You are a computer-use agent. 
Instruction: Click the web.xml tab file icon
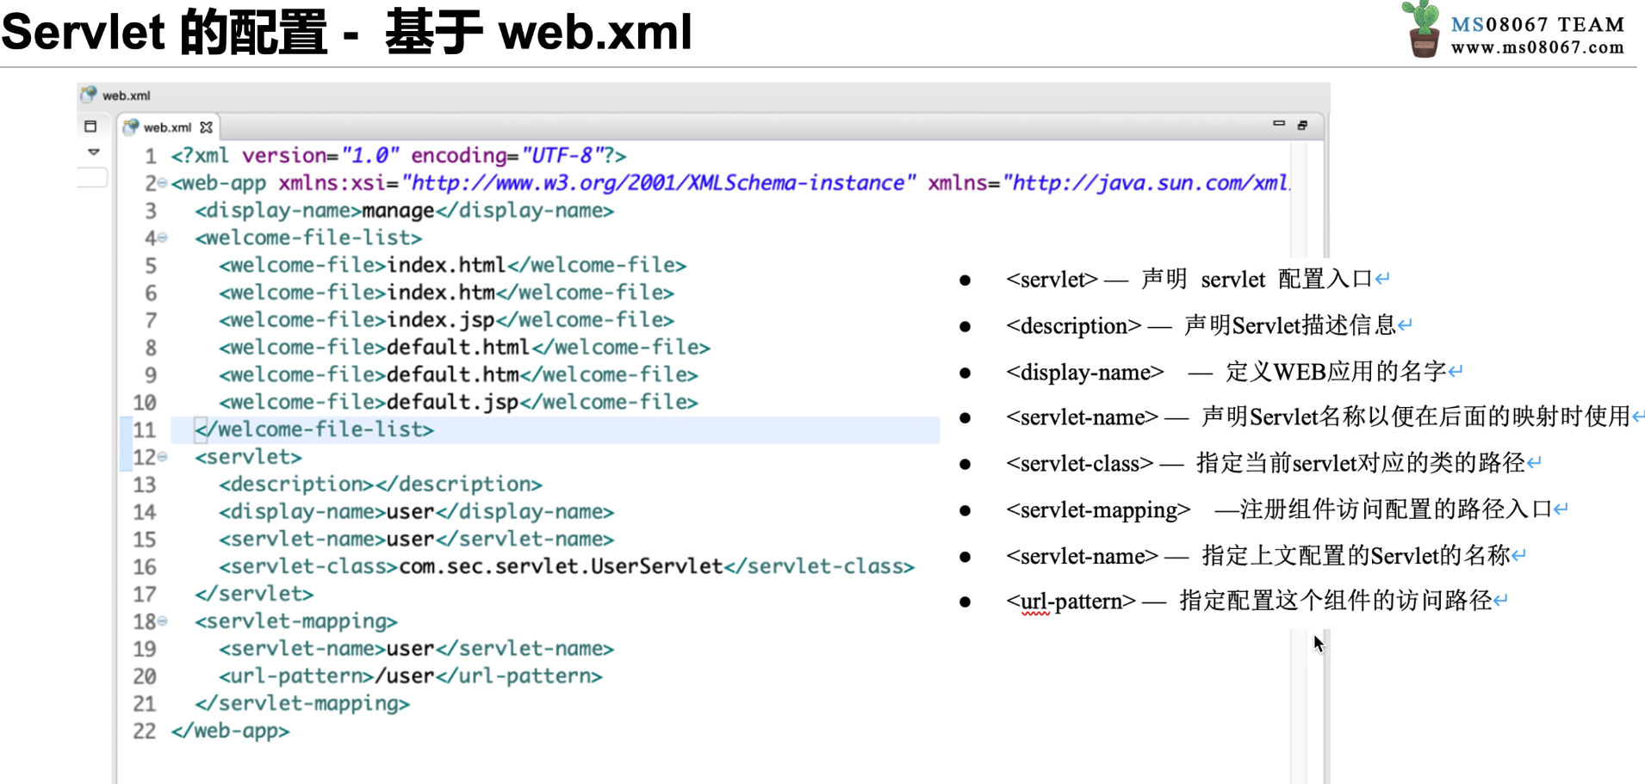click(131, 127)
